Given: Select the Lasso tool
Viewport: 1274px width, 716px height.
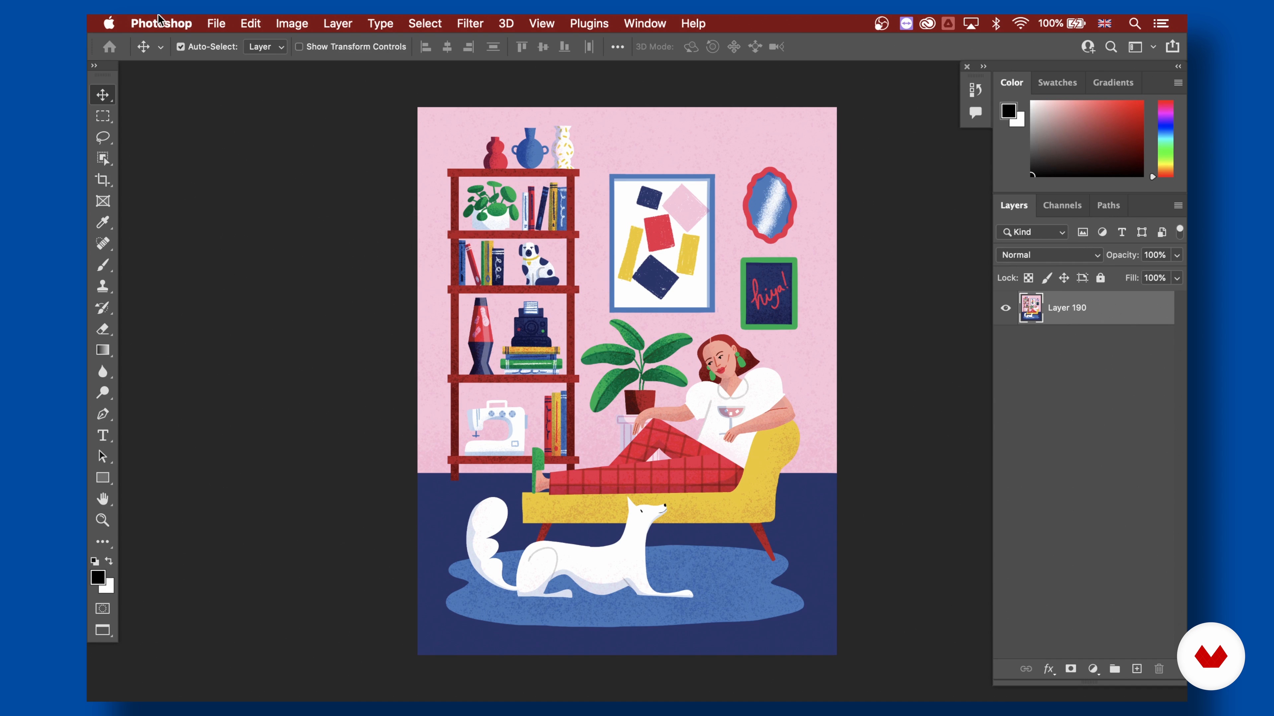Looking at the screenshot, I should click(103, 137).
